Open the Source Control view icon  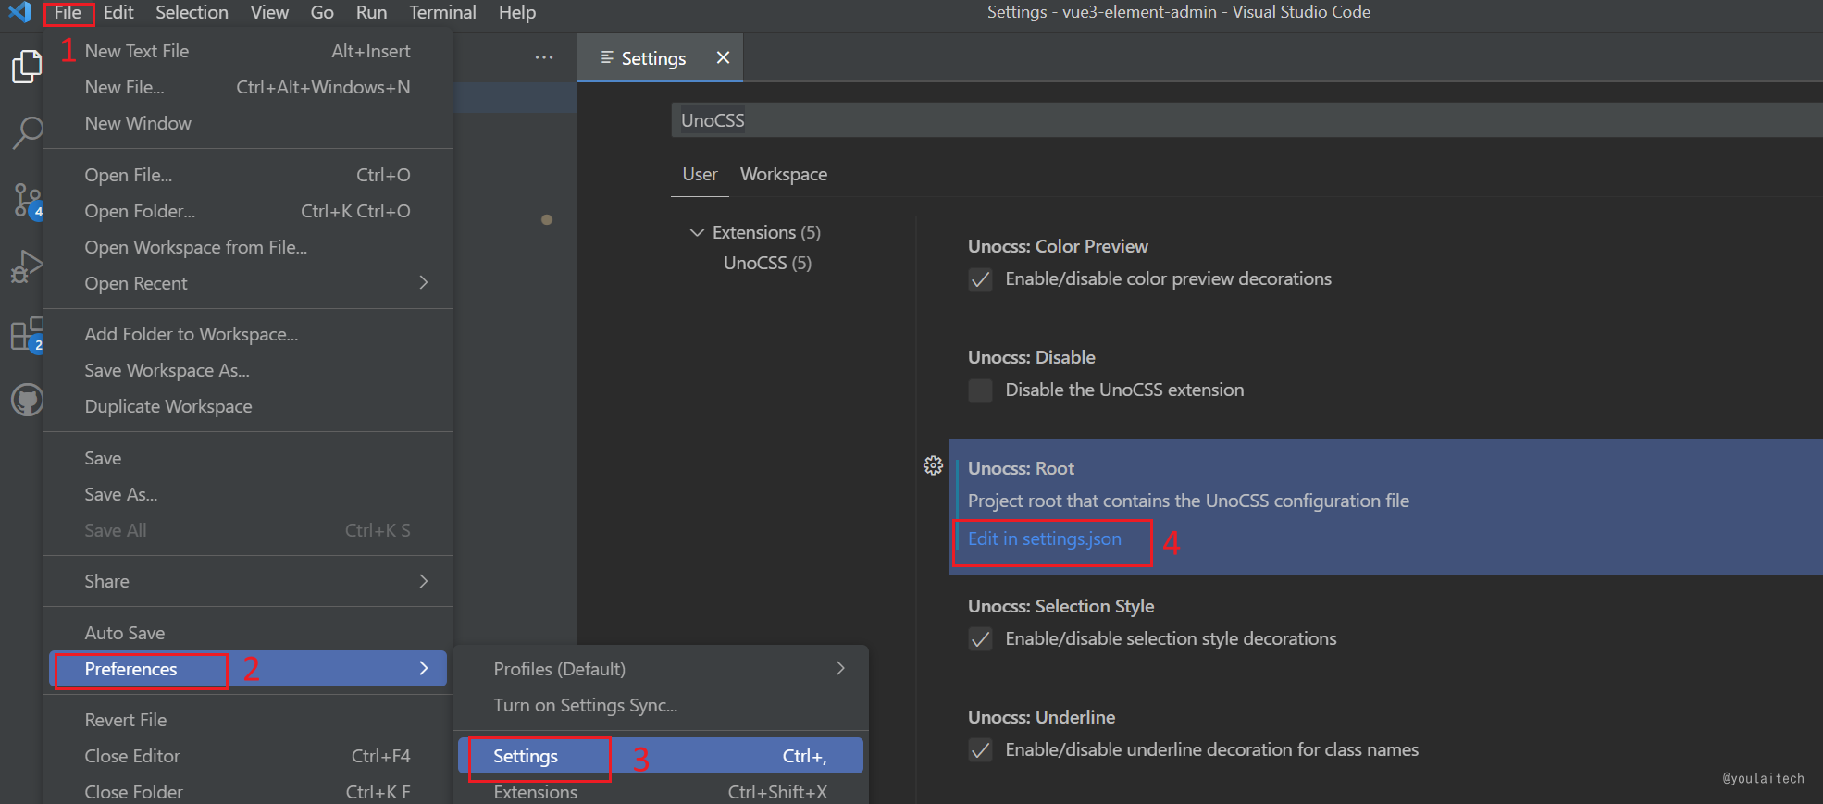point(27,200)
